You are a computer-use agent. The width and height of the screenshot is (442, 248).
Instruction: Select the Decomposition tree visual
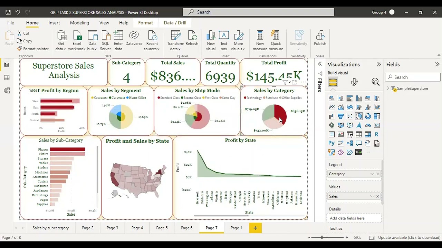pos(350,143)
